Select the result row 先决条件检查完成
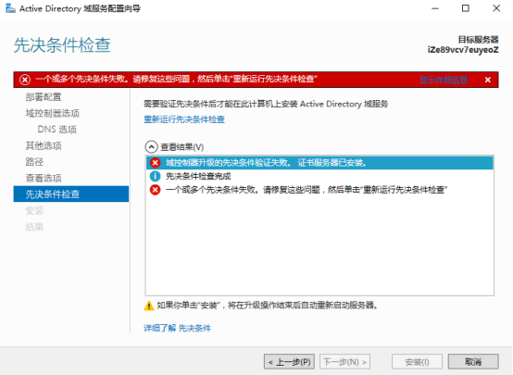The image size is (513, 375). click(x=319, y=176)
